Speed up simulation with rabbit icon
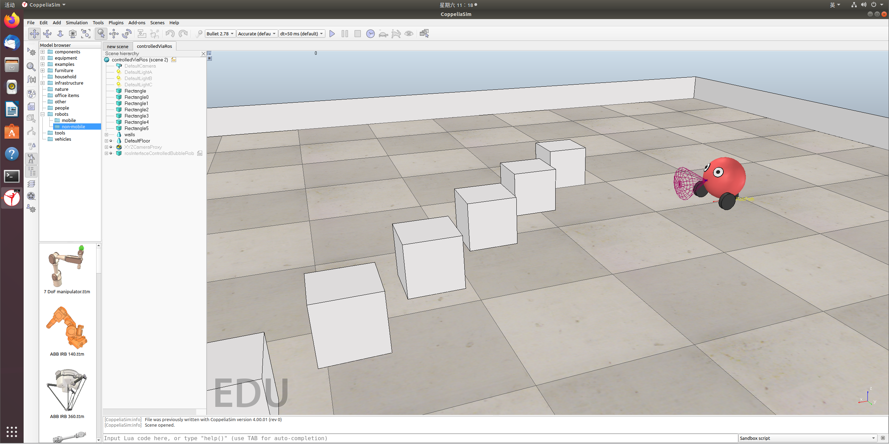Image resolution: width=889 pixels, height=444 pixels. click(396, 34)
